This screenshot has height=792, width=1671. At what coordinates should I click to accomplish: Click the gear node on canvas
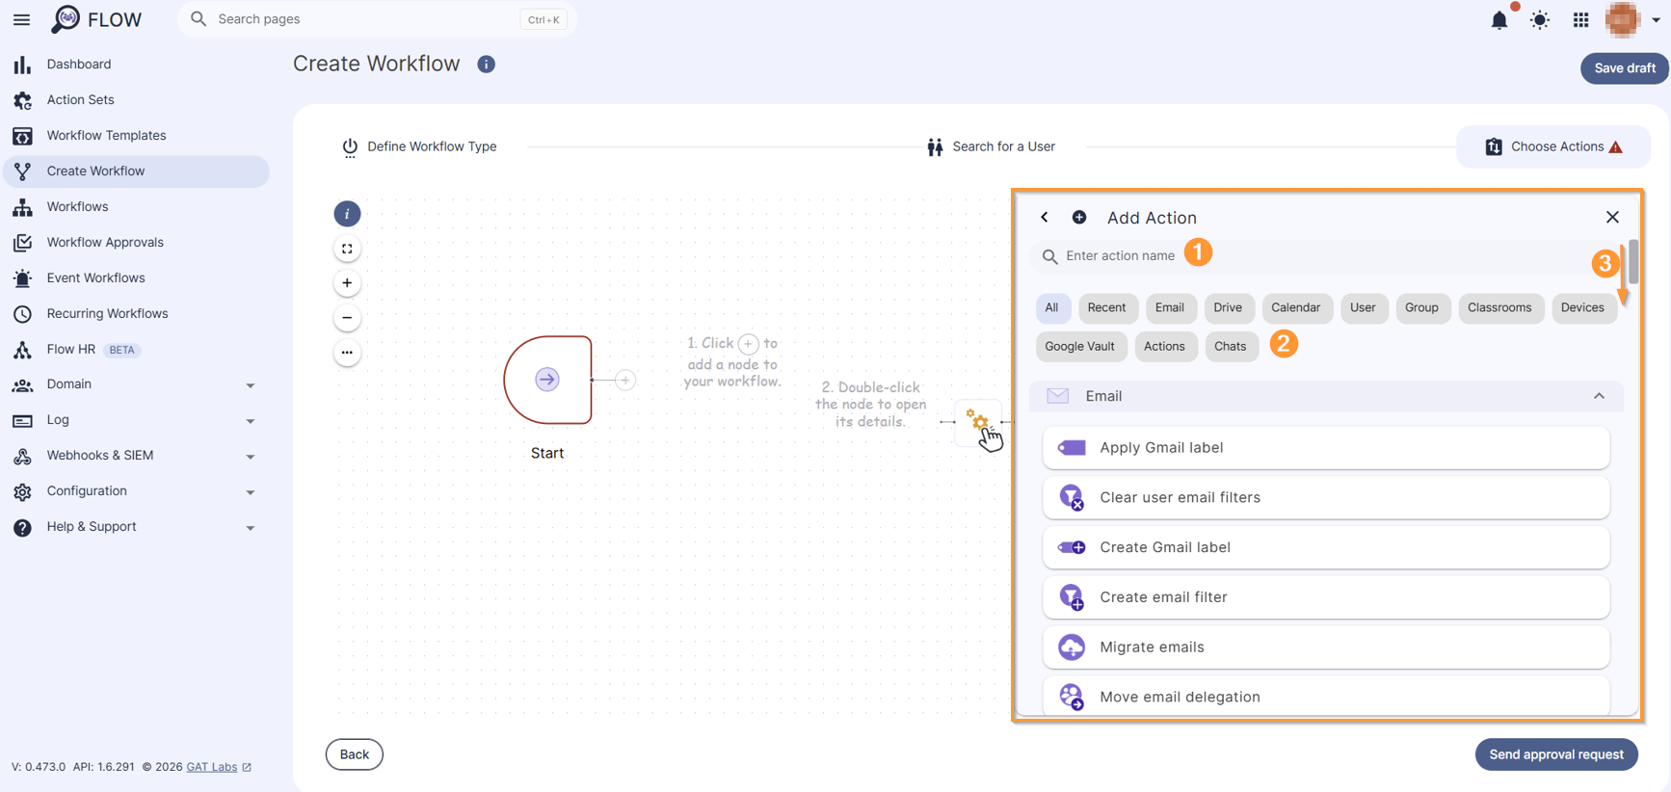click(x=978, y=422)
